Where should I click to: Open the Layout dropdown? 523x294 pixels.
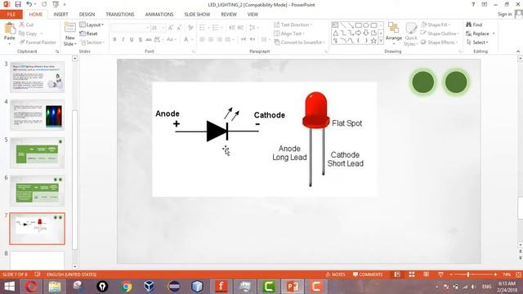coord(92,25)
